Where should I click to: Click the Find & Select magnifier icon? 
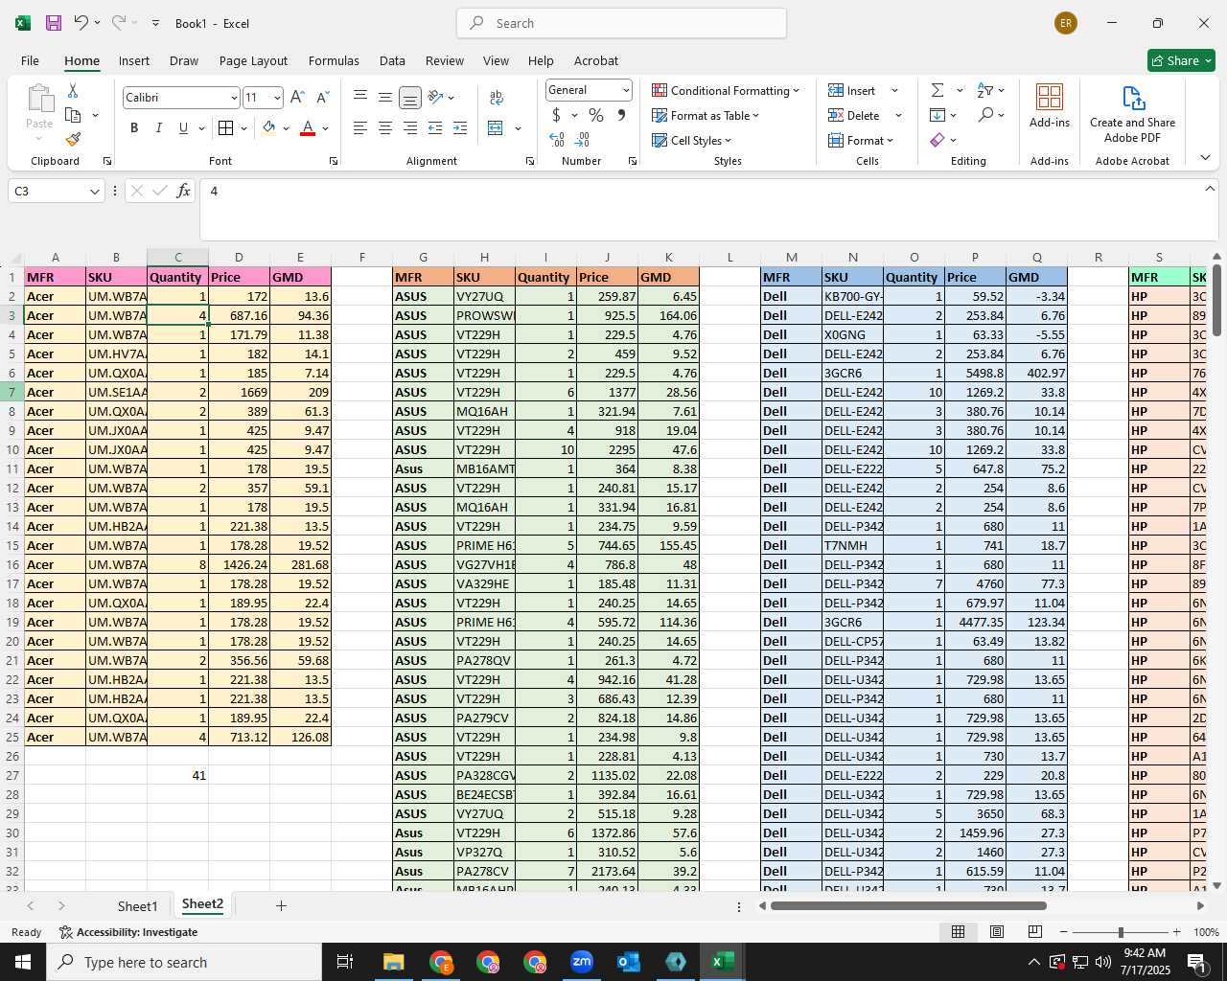pos(985,115)
